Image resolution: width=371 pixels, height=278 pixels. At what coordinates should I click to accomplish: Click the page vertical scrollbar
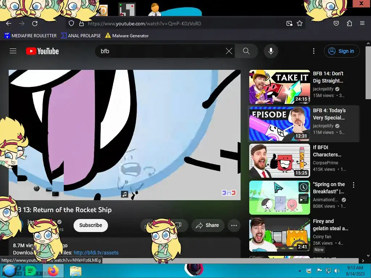pyautogui.click(x=368, y=73)
